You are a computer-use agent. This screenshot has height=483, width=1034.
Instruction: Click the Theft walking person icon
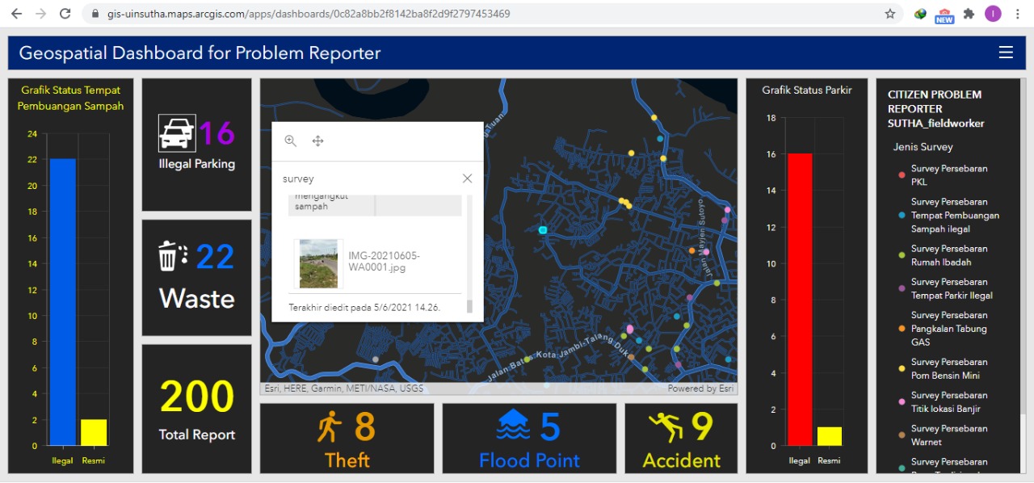coord(330,426)
